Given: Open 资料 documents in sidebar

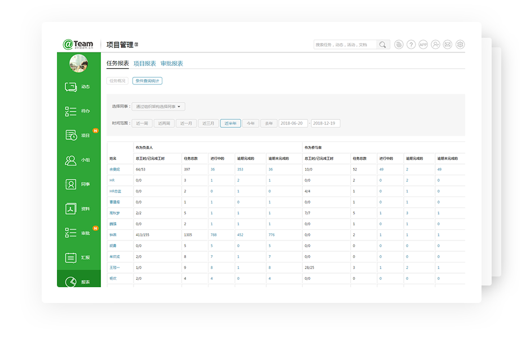Looking at the screenshot, I should (x=78, y=208).
